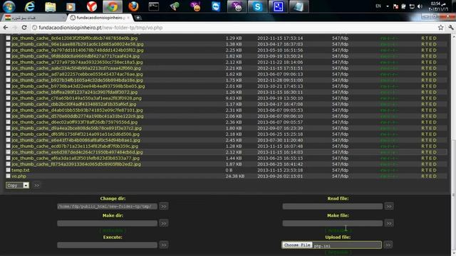Submit the Execute arrow button
Viewport: 456px width, 256px height.
click(164, 245)
